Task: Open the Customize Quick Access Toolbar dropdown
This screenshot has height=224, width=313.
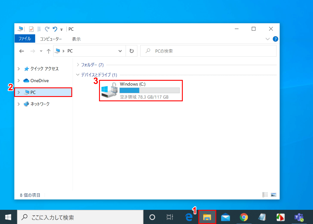Action: (62, 30)
